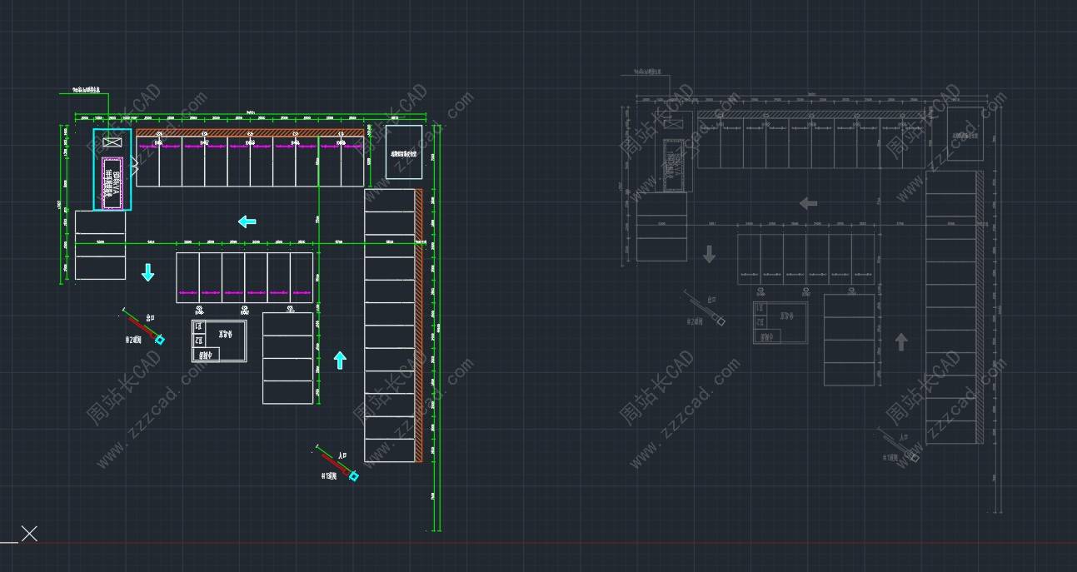Click the orange hatched strip along top row
1077x572 pixels.
click(250, 132)
